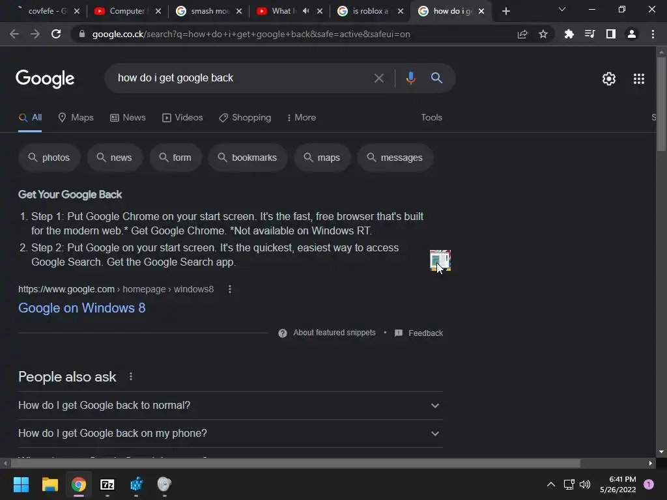Refine search with bookmarks chip
Screen dimensions: 667x500
pos(248,158)
